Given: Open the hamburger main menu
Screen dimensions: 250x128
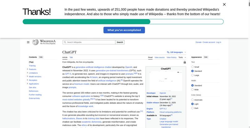Looking at the screenshot, I should tap(28, 42).
